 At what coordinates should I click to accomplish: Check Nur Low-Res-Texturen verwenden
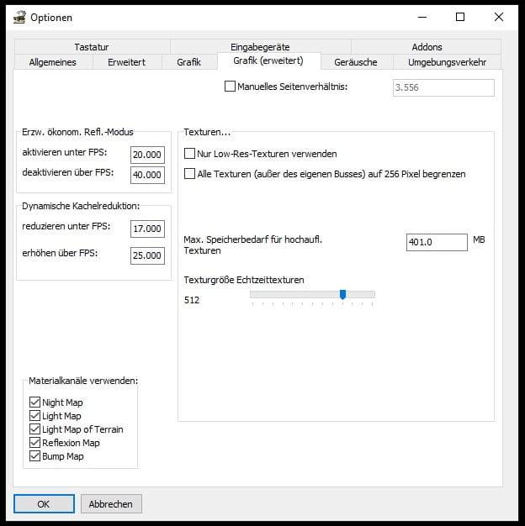coord(189,154)
